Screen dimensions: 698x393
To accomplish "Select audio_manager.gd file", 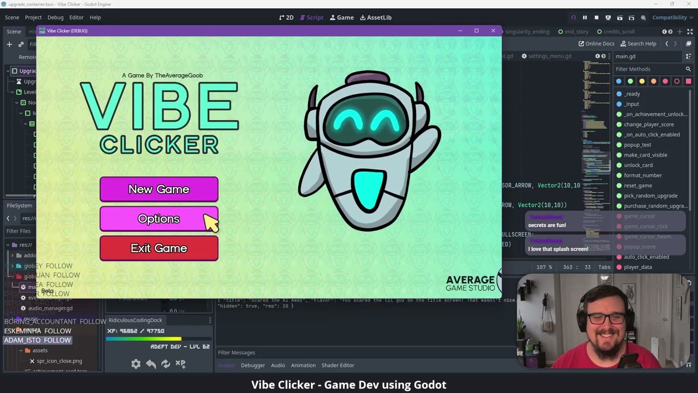I will click(x=50, y=308).
